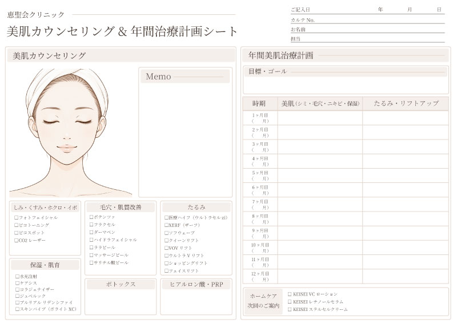Click the 時期 column header
457x323 pixels.
tap(259, 103)
